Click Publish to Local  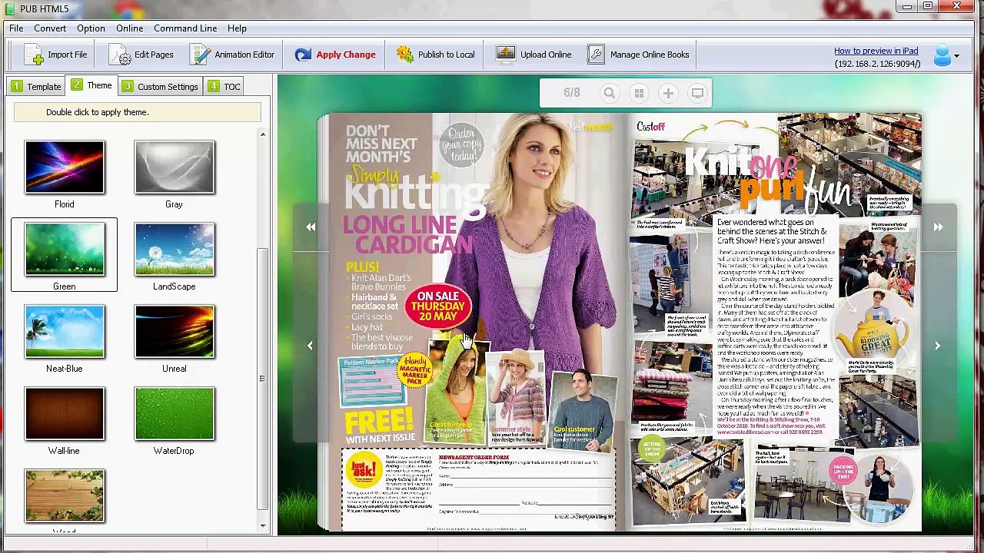[x=435, y=55]
